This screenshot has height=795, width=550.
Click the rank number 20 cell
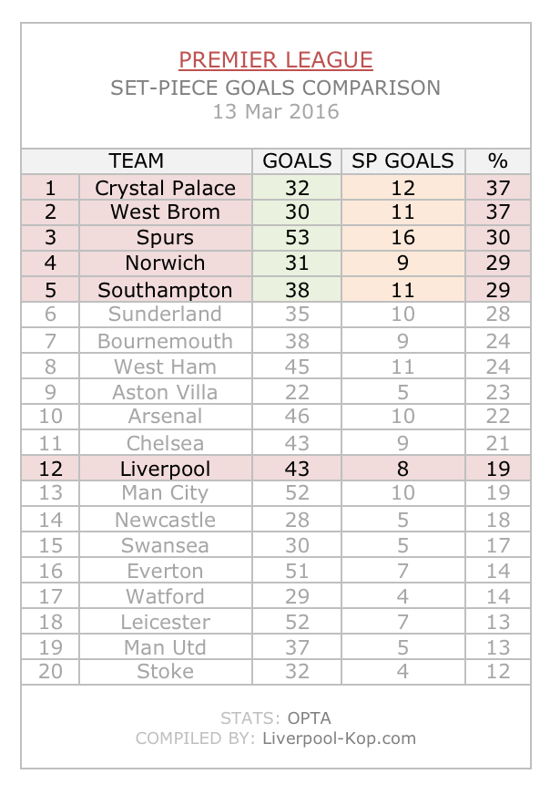(x=51, y=671)
